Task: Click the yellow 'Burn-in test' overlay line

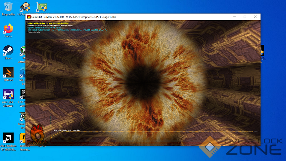Action: (48, 23)
